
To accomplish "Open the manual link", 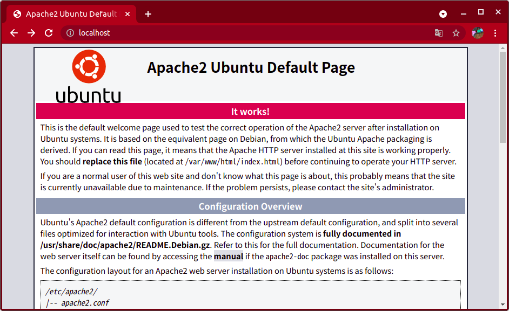I will pyautogui.click(x=229, y=257).
